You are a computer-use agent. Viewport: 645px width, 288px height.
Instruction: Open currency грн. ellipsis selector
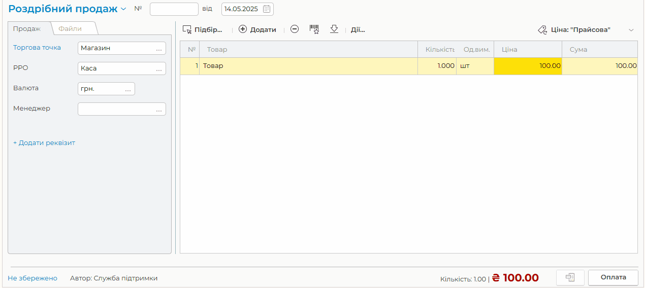[128, 89]
